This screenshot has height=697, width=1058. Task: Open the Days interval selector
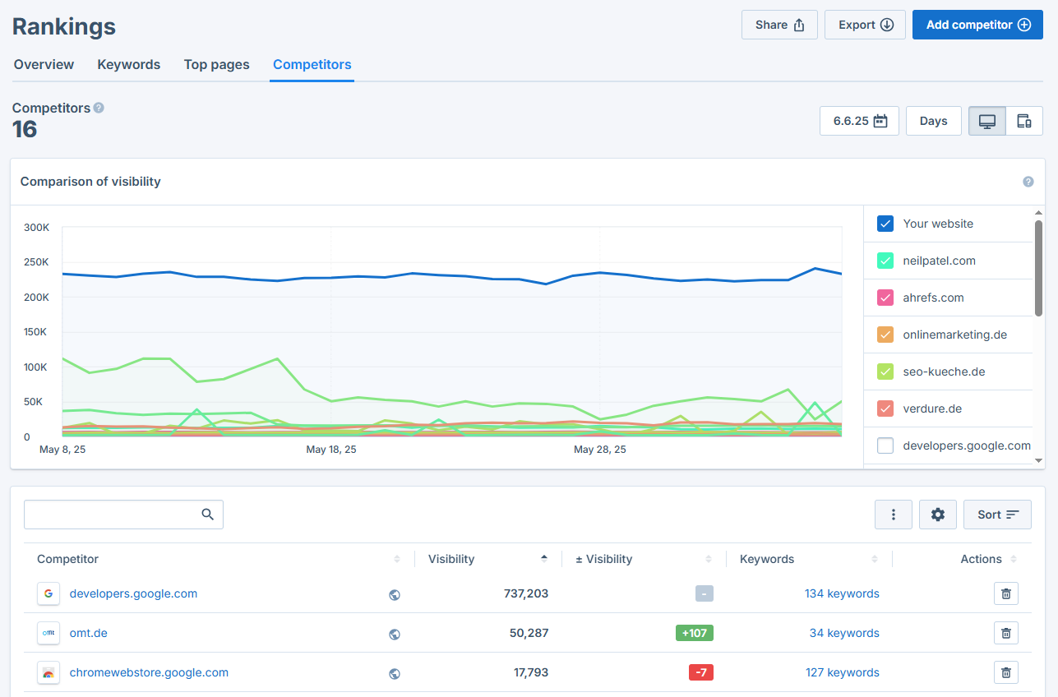(933, 120)
